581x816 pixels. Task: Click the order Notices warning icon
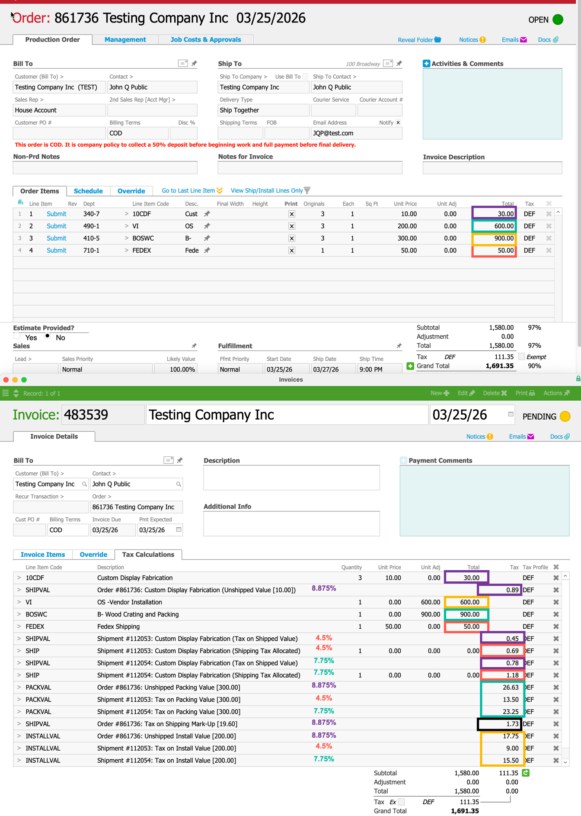tap(483, 40)
